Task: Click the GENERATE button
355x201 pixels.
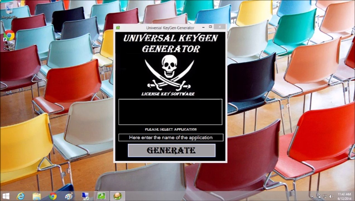Action: click(x=172, y=150)
